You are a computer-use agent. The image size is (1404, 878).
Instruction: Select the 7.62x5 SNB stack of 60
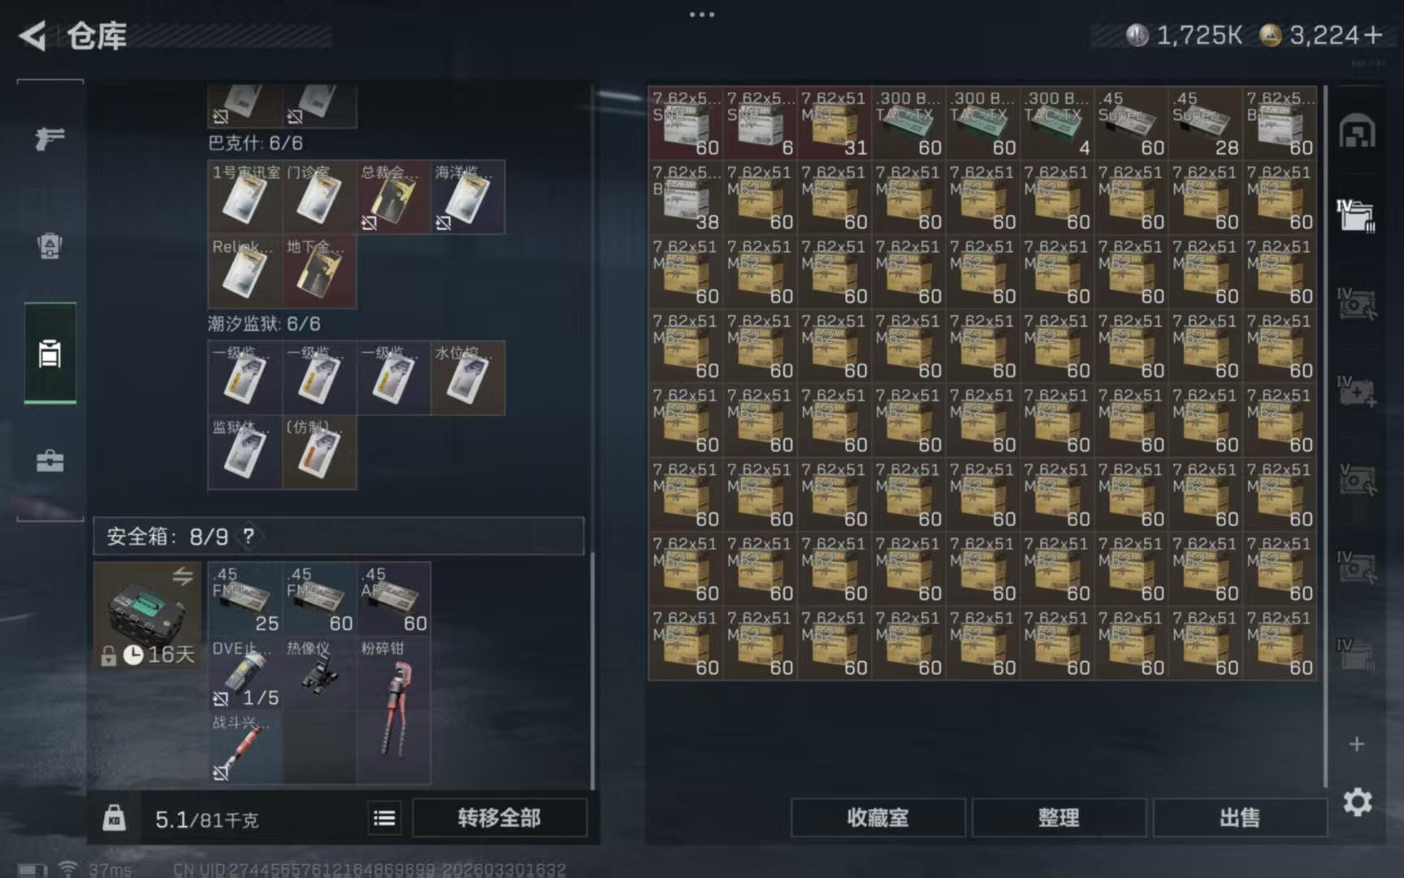point(686,123)
